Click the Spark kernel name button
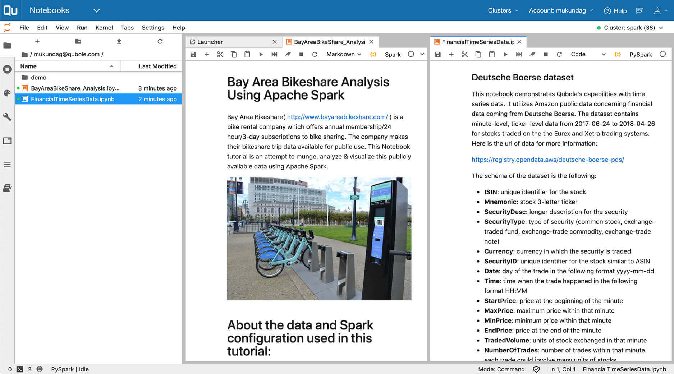 click(393, 54)
